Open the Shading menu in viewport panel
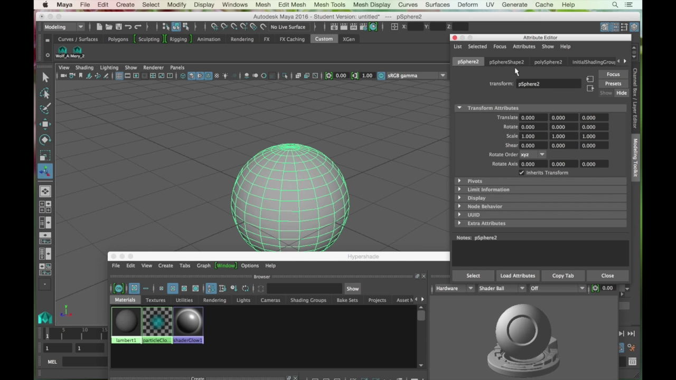The image size is (676, 380). [84, 68]
